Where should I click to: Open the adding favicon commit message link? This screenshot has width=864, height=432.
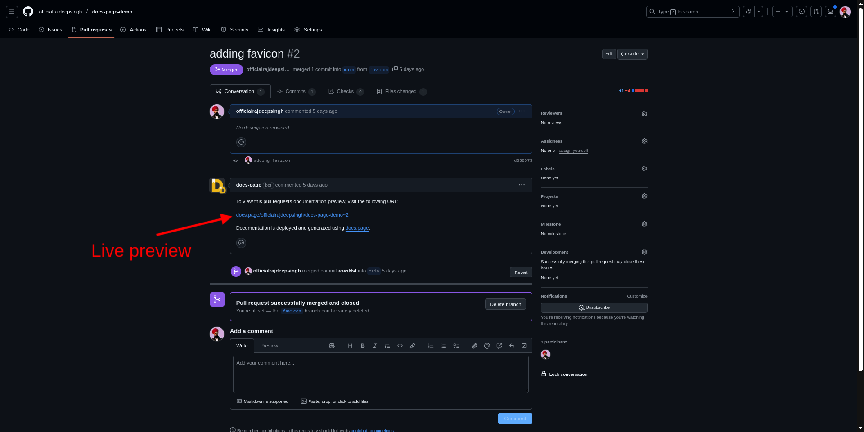pyautogui.click(x=272, y=160)
